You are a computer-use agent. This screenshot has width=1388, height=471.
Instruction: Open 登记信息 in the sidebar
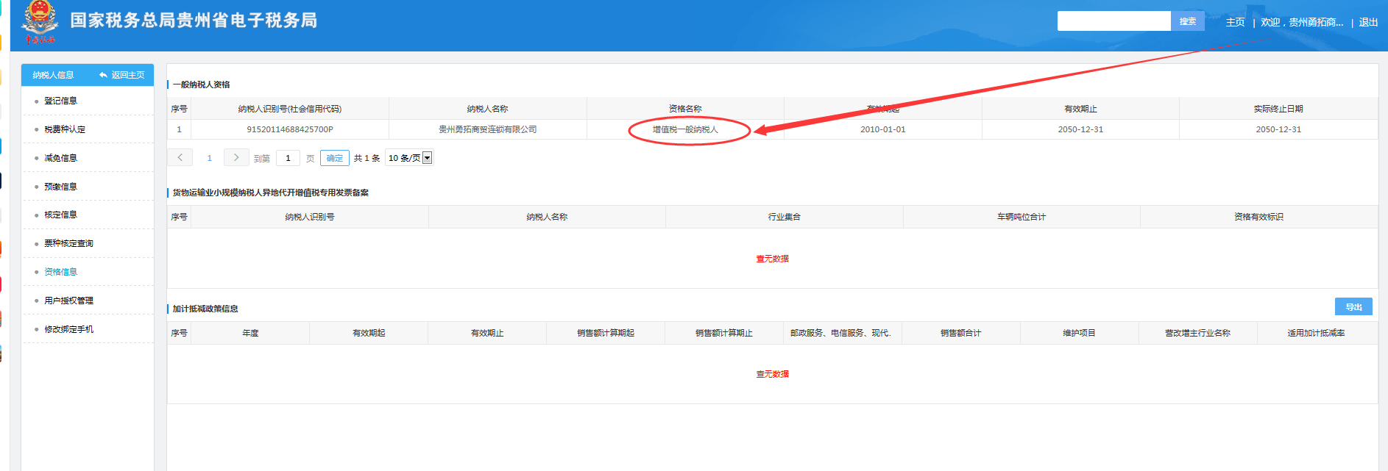(60, 101)
